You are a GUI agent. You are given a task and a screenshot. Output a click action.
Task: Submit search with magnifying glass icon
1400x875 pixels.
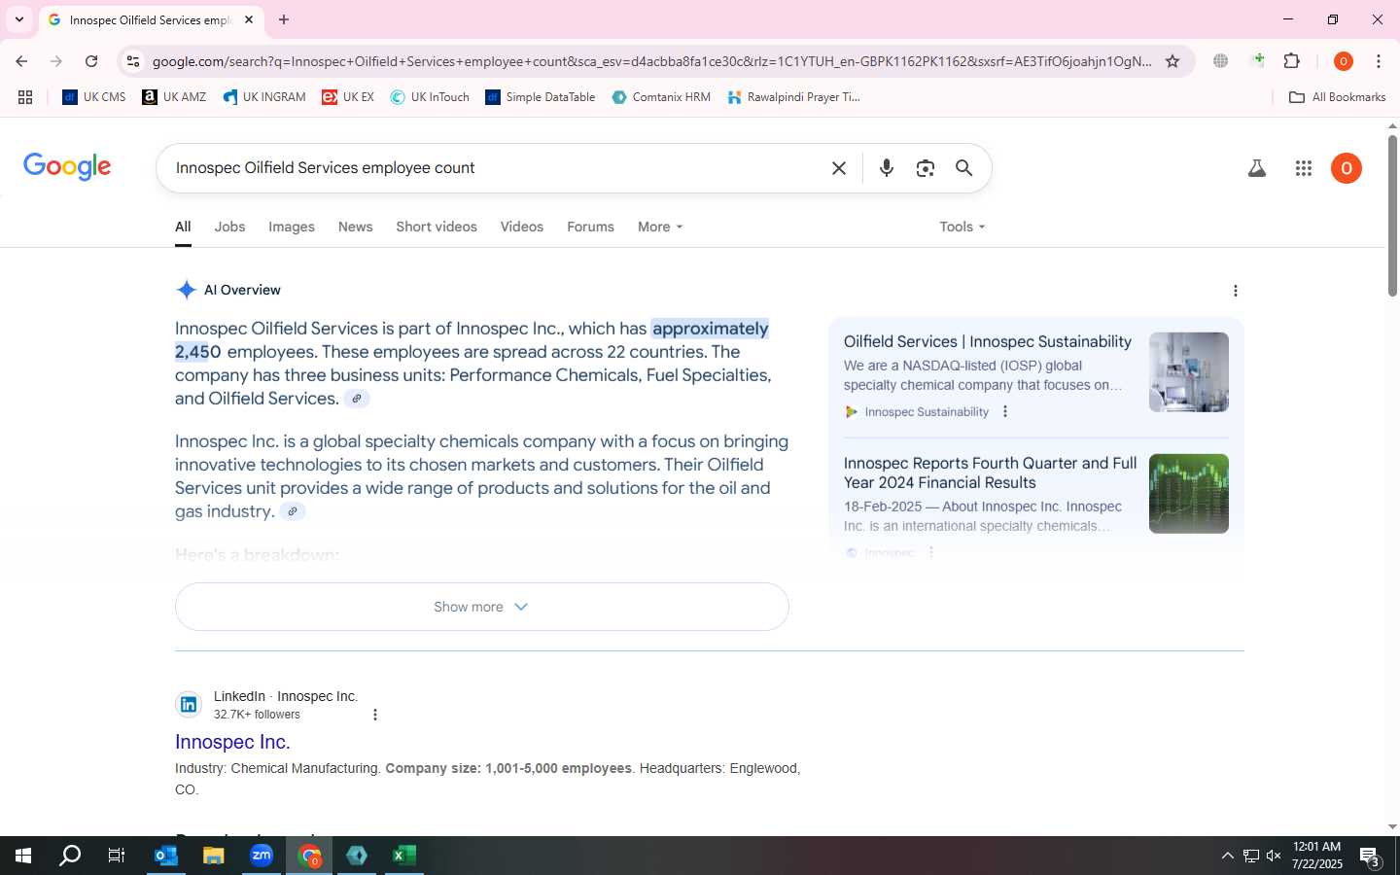pos(963,168)
